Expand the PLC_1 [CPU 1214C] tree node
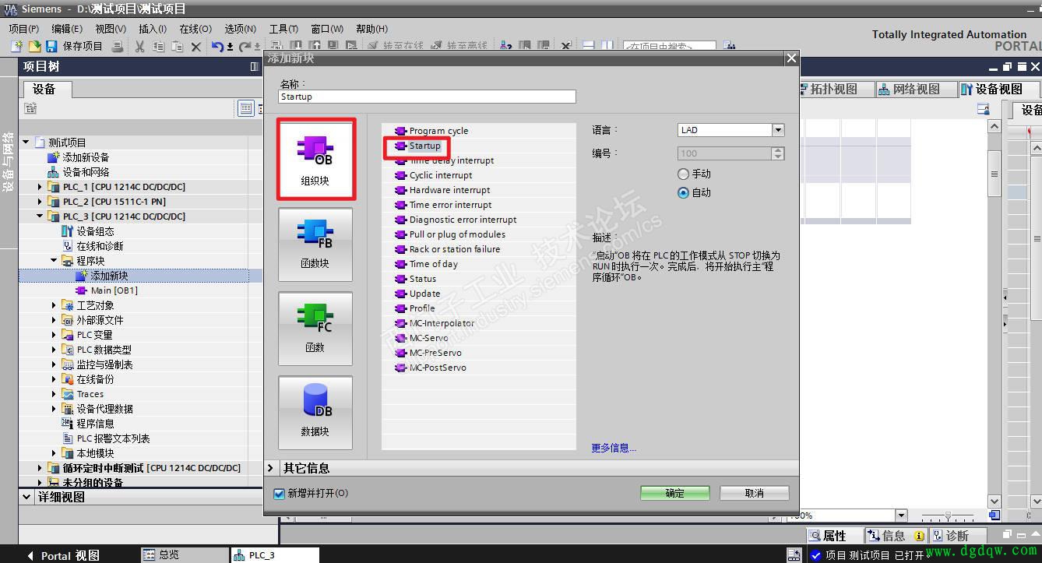 pos(38,186)
